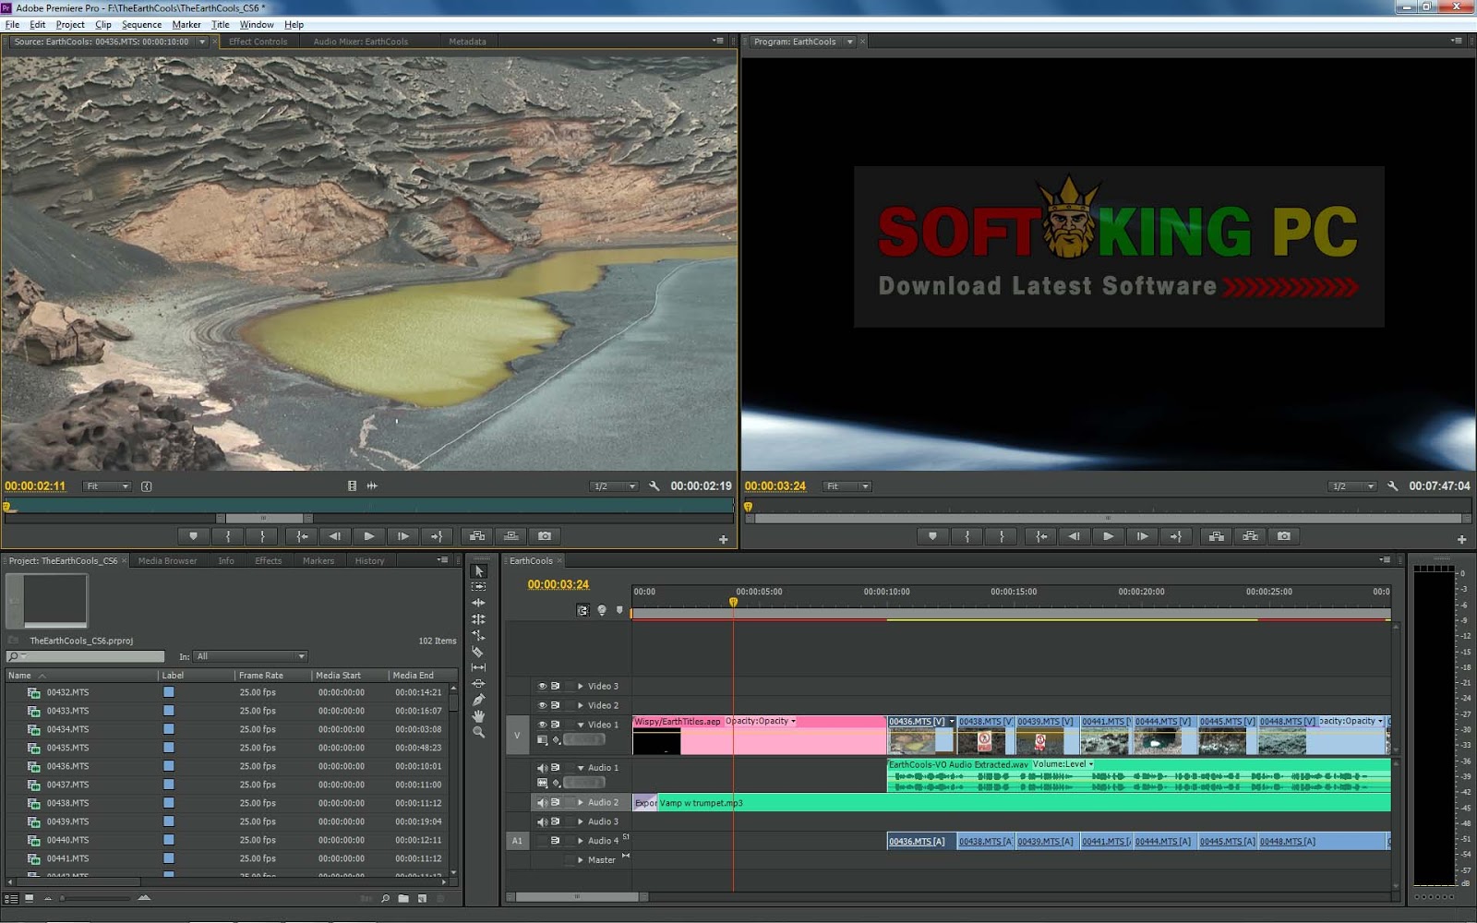Switch to the Effects tab
The image size is (1477, 923).
coord(269,560)
